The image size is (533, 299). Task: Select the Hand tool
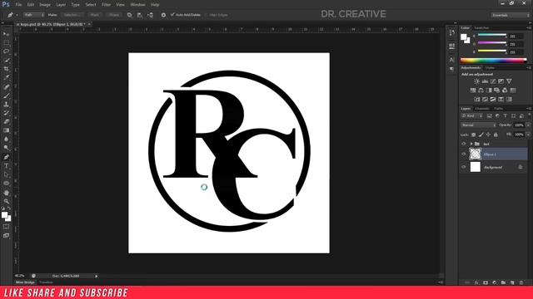point(6,193)
